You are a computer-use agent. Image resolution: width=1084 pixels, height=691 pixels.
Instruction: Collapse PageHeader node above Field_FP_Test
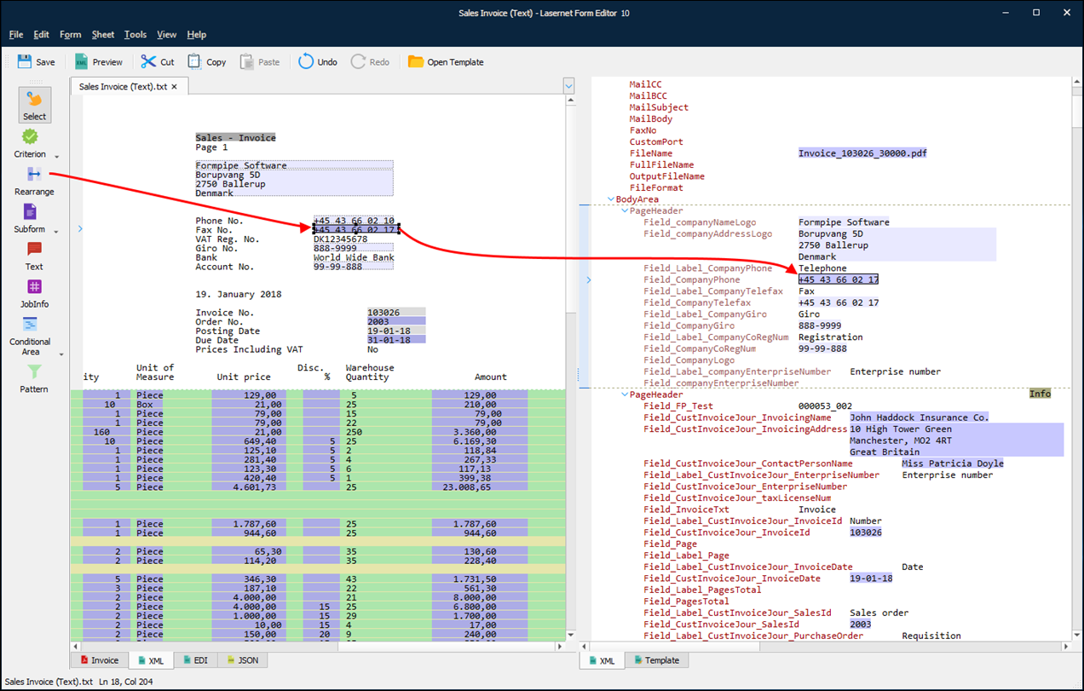(625, 394)
